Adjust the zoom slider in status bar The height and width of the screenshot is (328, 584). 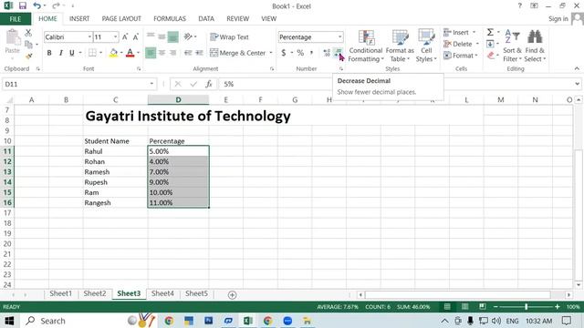[527, 307]
